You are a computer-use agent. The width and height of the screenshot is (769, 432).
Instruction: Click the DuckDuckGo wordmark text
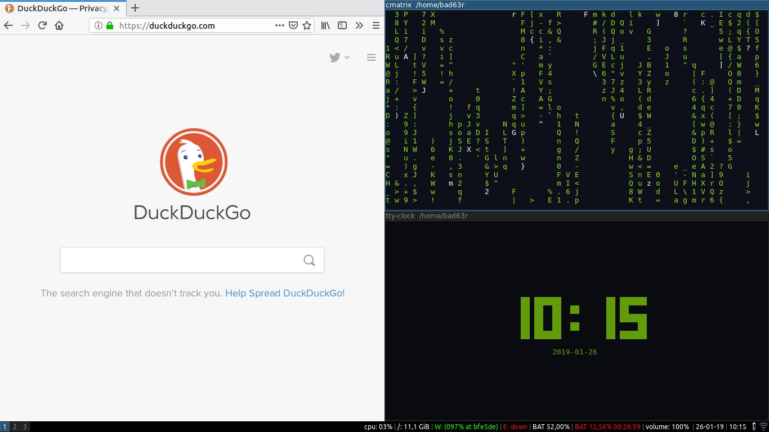pyautogui.click(x=192, y=213)
